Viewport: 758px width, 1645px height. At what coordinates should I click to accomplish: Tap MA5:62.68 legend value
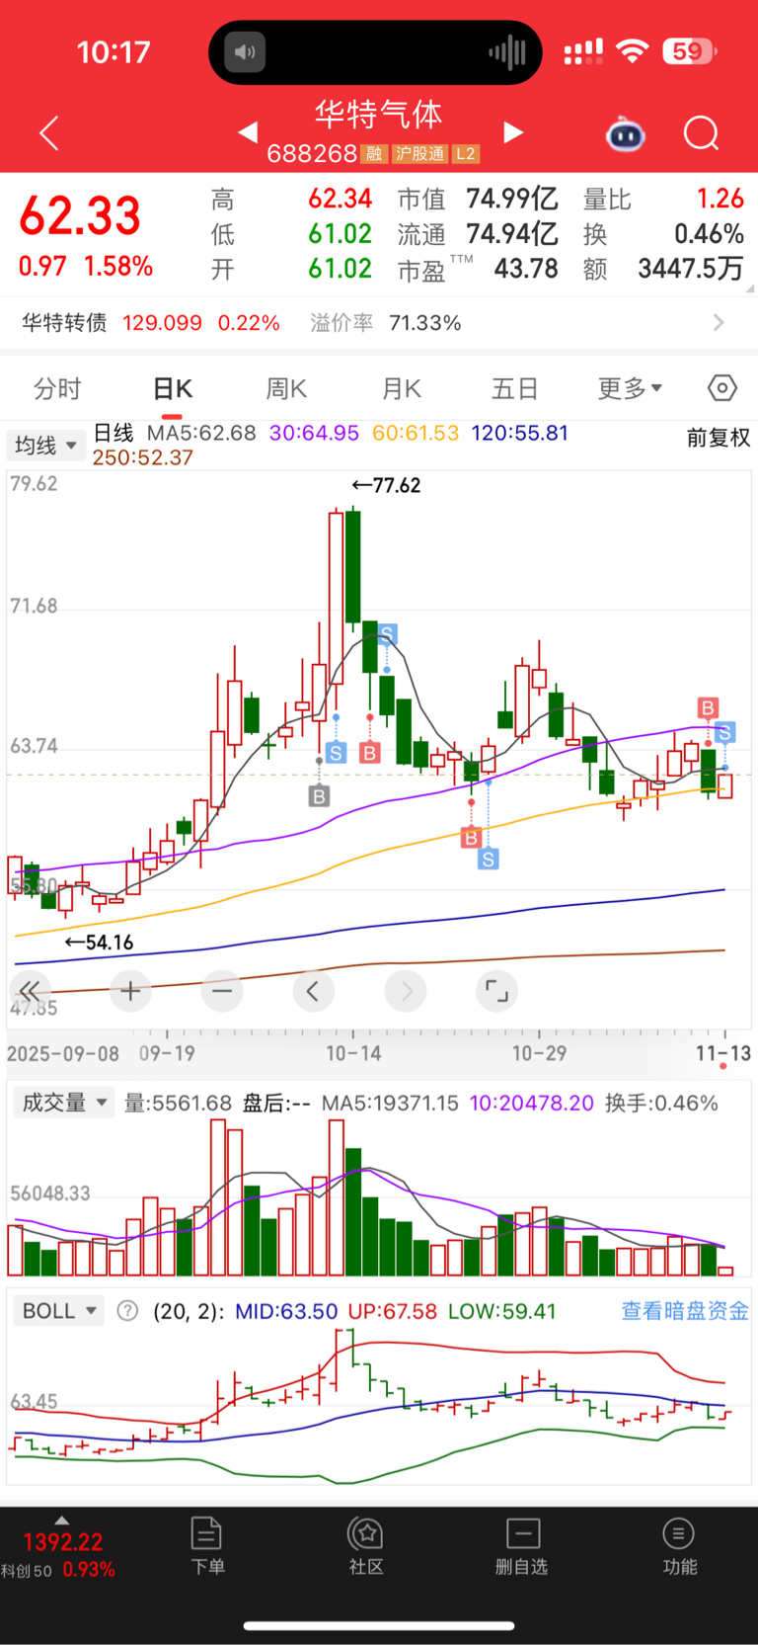(x=201, y=433)
